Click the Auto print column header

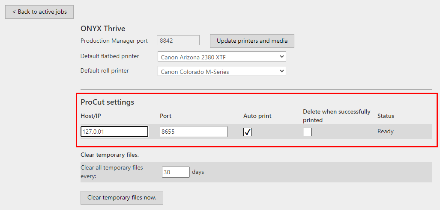pos(257,116)
